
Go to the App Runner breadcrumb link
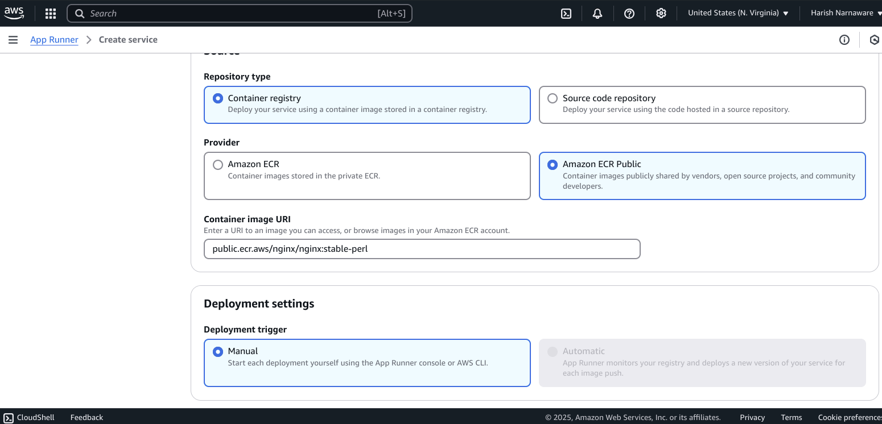pyautogui.click(x=55, y=40)
